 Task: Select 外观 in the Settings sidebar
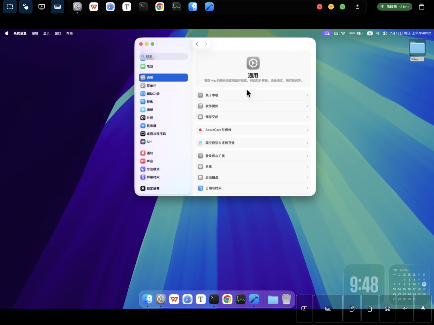163,118
